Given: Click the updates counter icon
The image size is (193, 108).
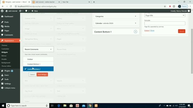Looking at the screenshot, I should click(21, 11).
